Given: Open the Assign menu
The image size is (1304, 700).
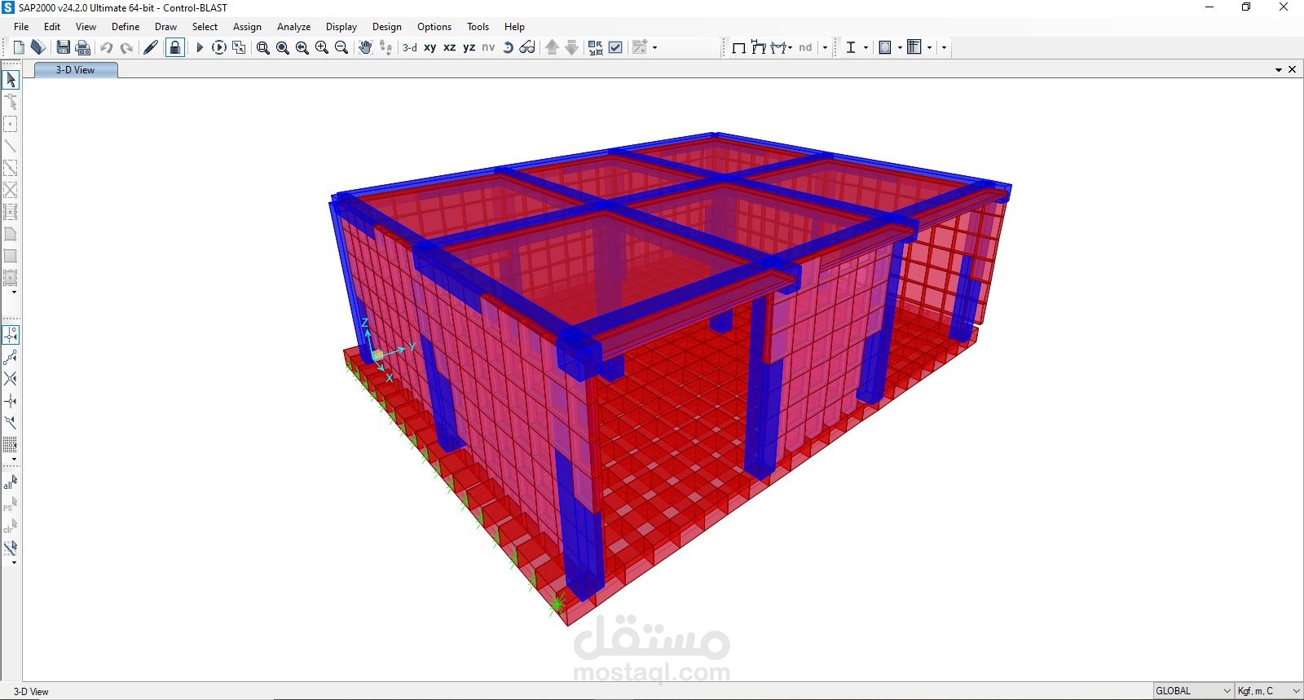Looking at the screenshot, I should click(x=247, y=26).
